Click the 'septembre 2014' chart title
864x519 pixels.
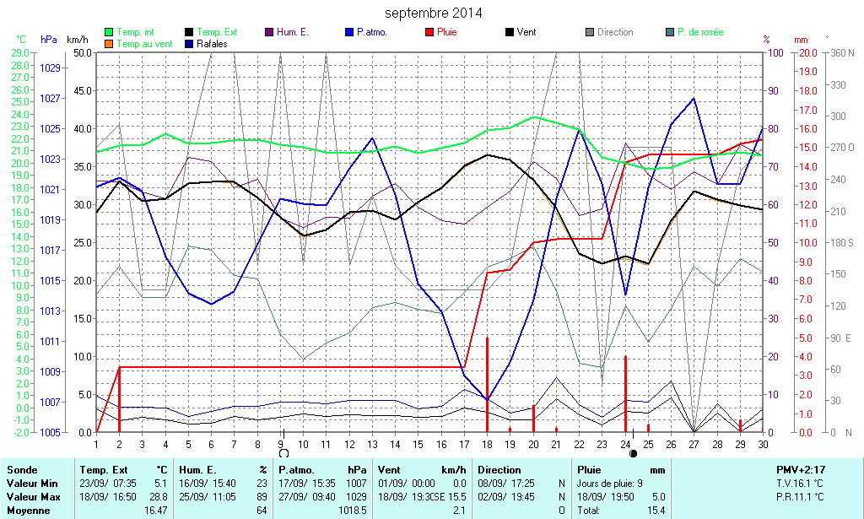tap(433, 13)
